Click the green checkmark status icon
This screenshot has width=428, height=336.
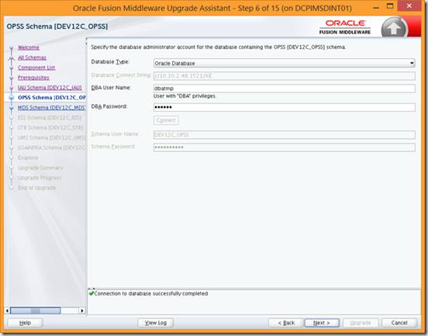tap(91, 293)
